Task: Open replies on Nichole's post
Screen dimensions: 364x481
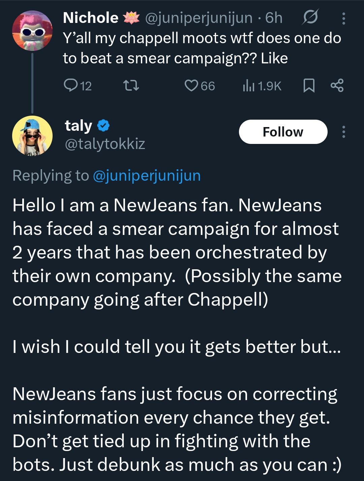Action: (x=78, y=86)
